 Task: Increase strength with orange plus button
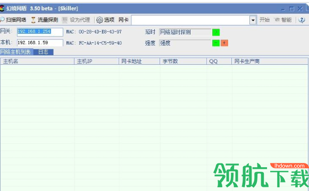224,43
